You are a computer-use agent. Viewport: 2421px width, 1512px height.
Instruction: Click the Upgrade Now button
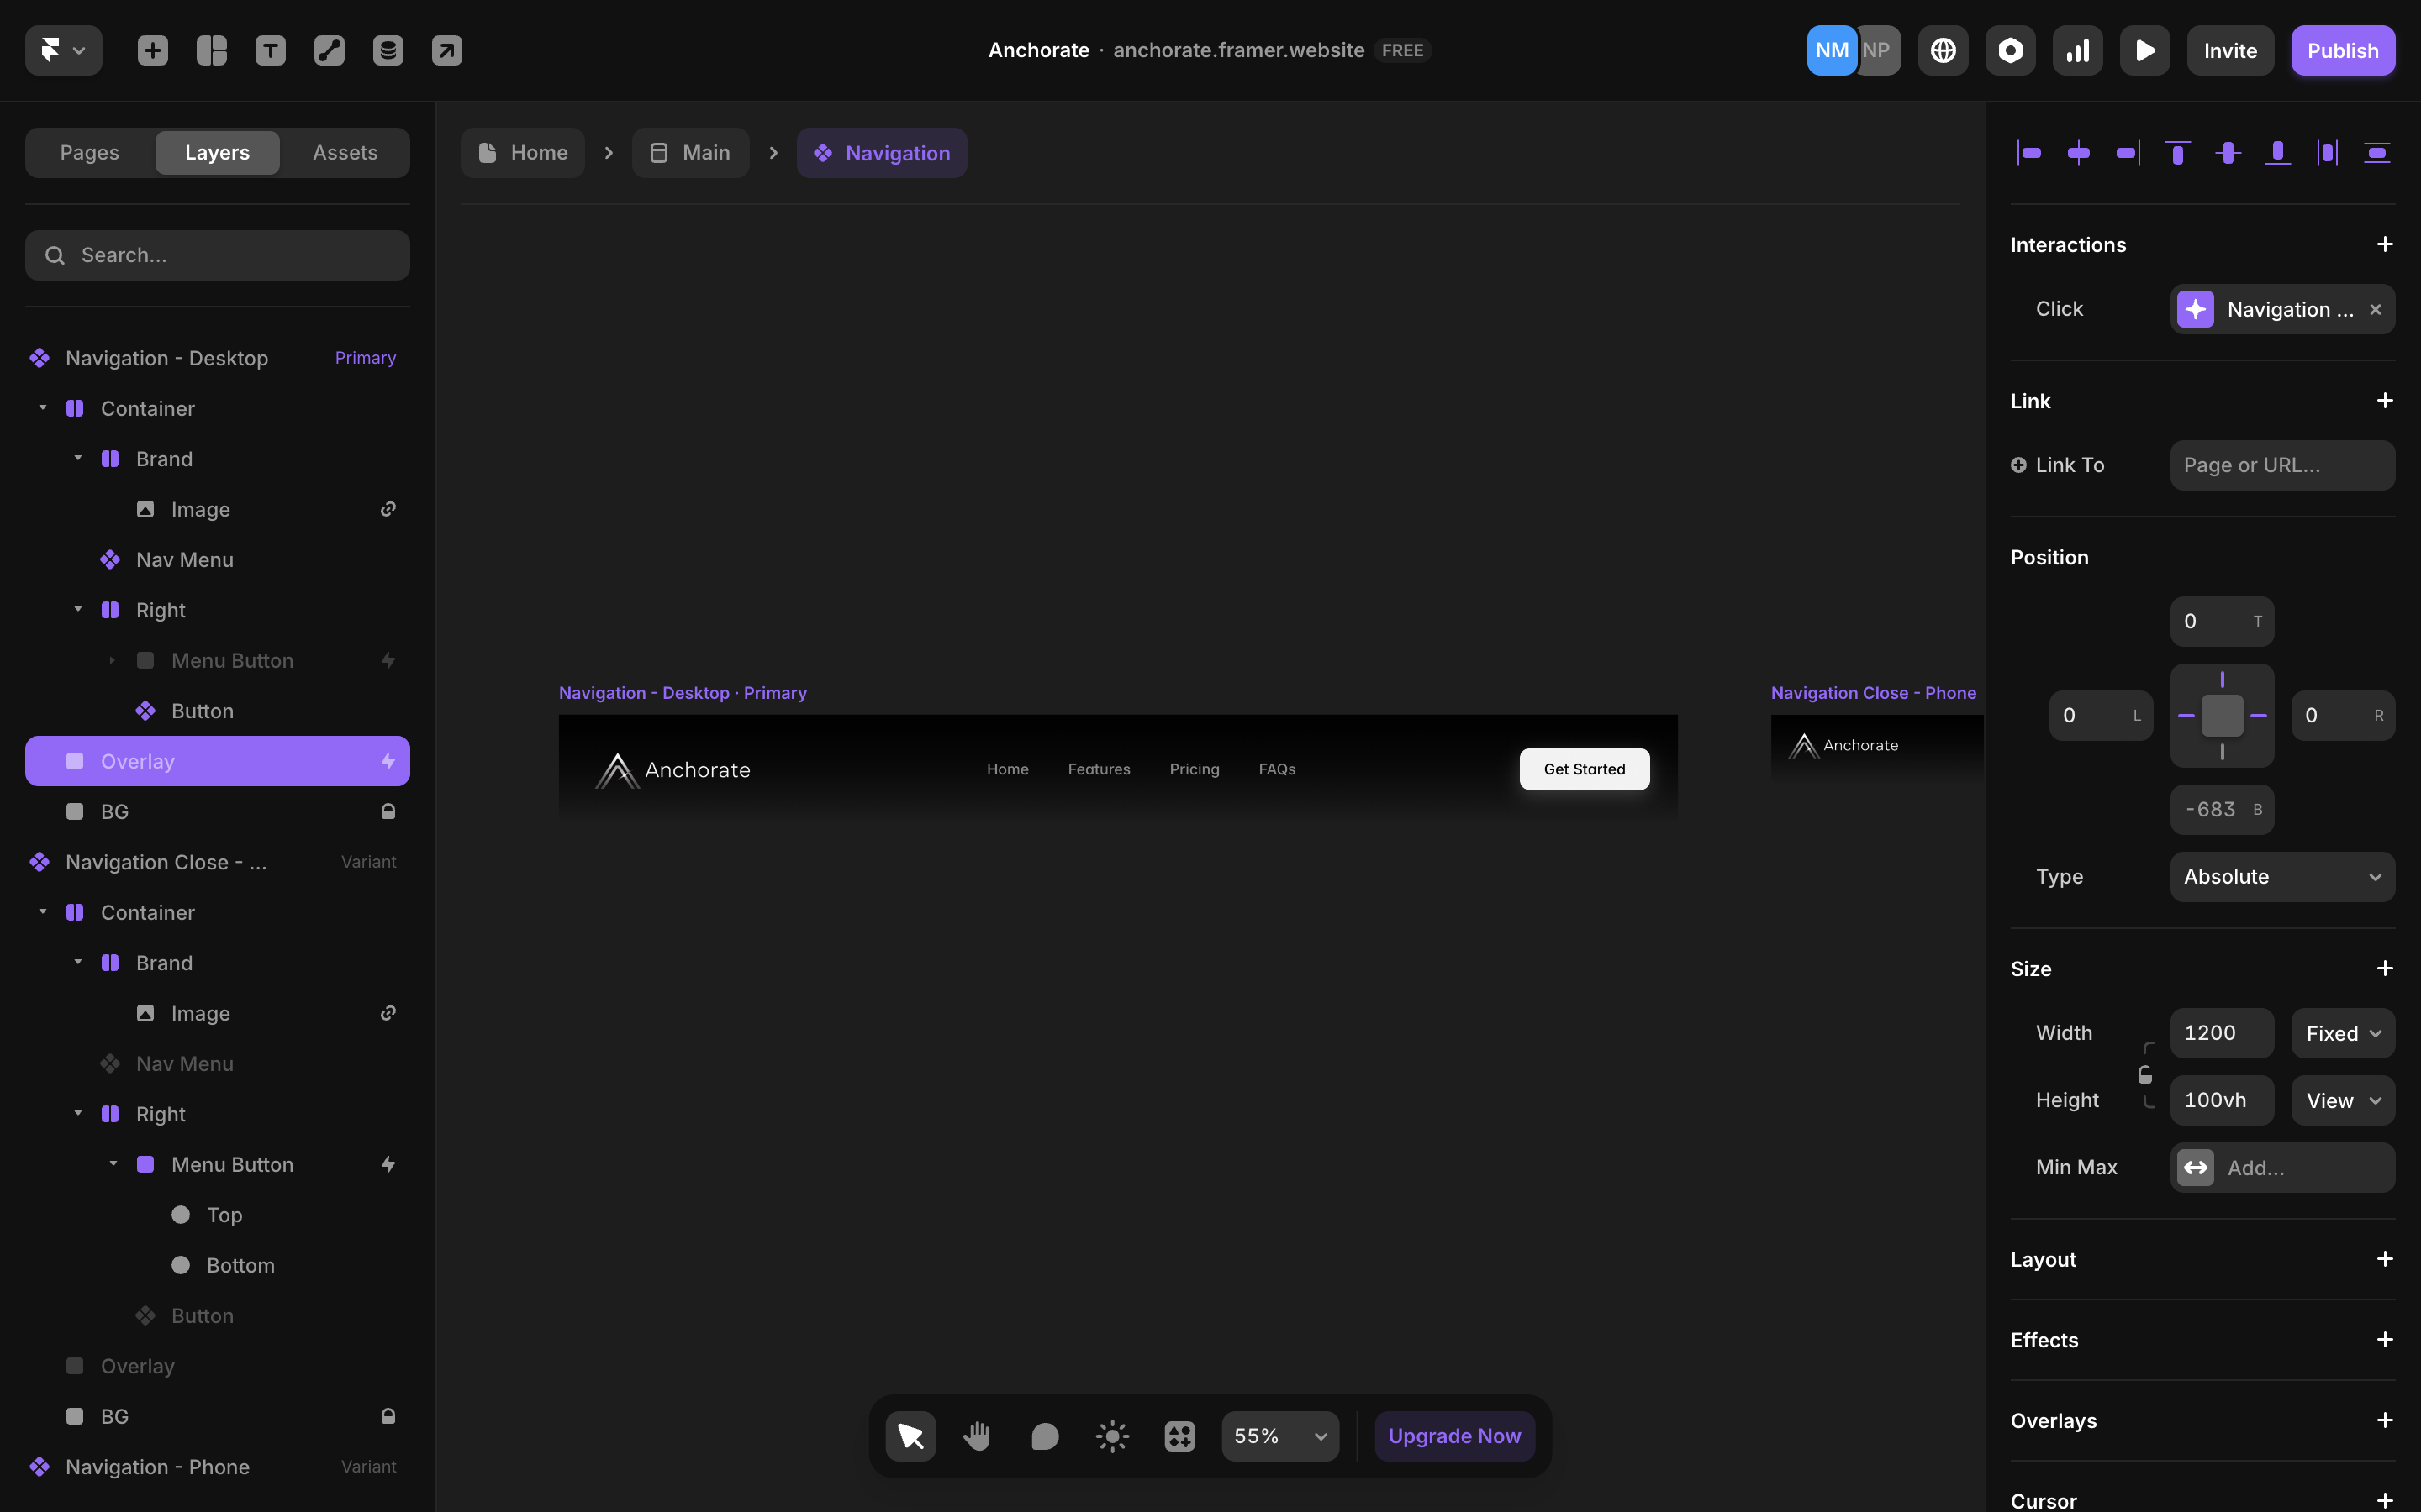pos(1453,1436)
